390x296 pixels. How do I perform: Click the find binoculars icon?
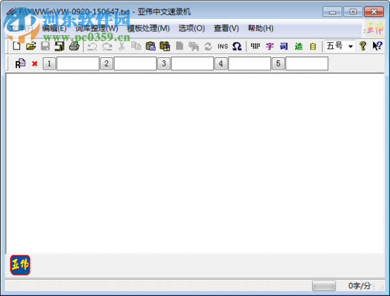pos(194,46)
